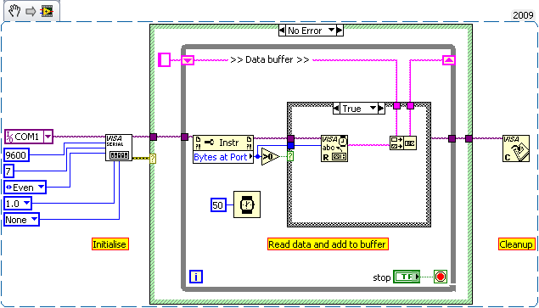Open the No Error case selector menu
The height and width of the screenshot is (308, 539).
(331, 31)
